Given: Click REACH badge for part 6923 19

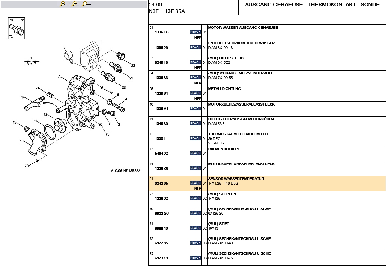Looking at the screenshot, I should 195,258.
